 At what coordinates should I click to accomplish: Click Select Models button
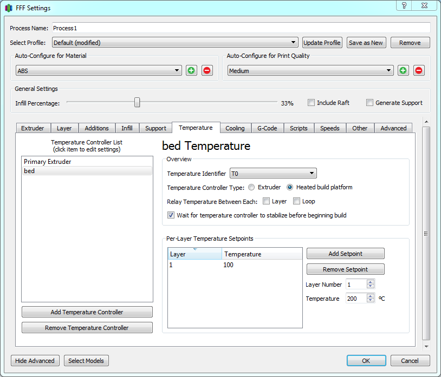click(86, 361)
